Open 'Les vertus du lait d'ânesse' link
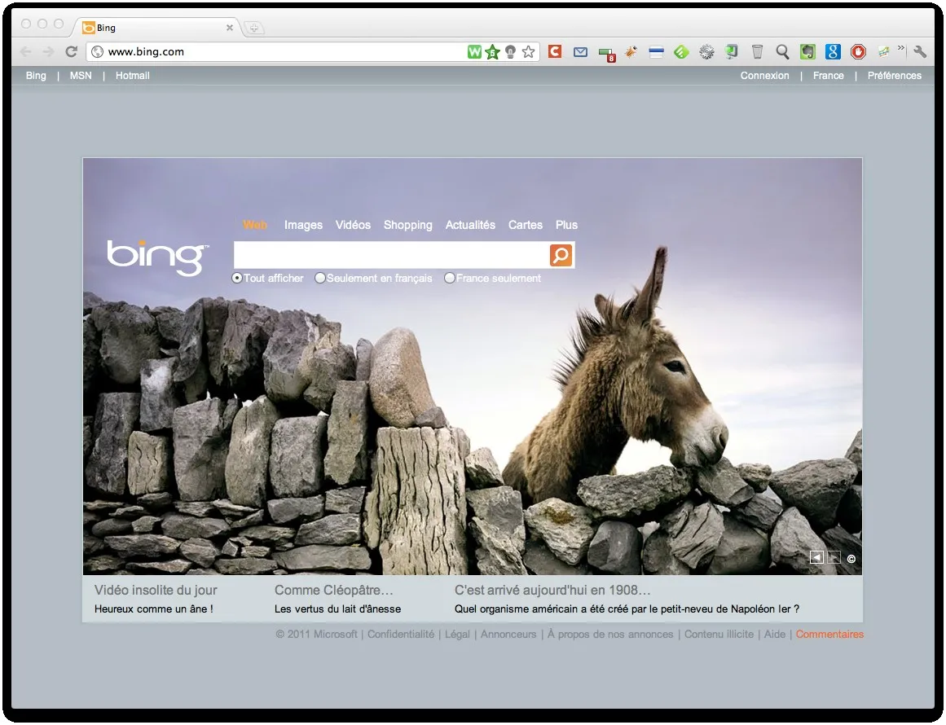946x725 pixels. click(x=338, y=609)
